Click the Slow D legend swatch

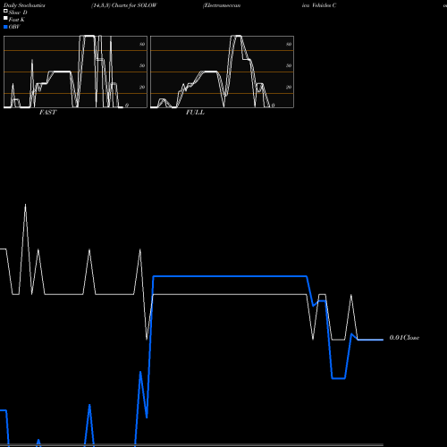click(x=5, y=11)
